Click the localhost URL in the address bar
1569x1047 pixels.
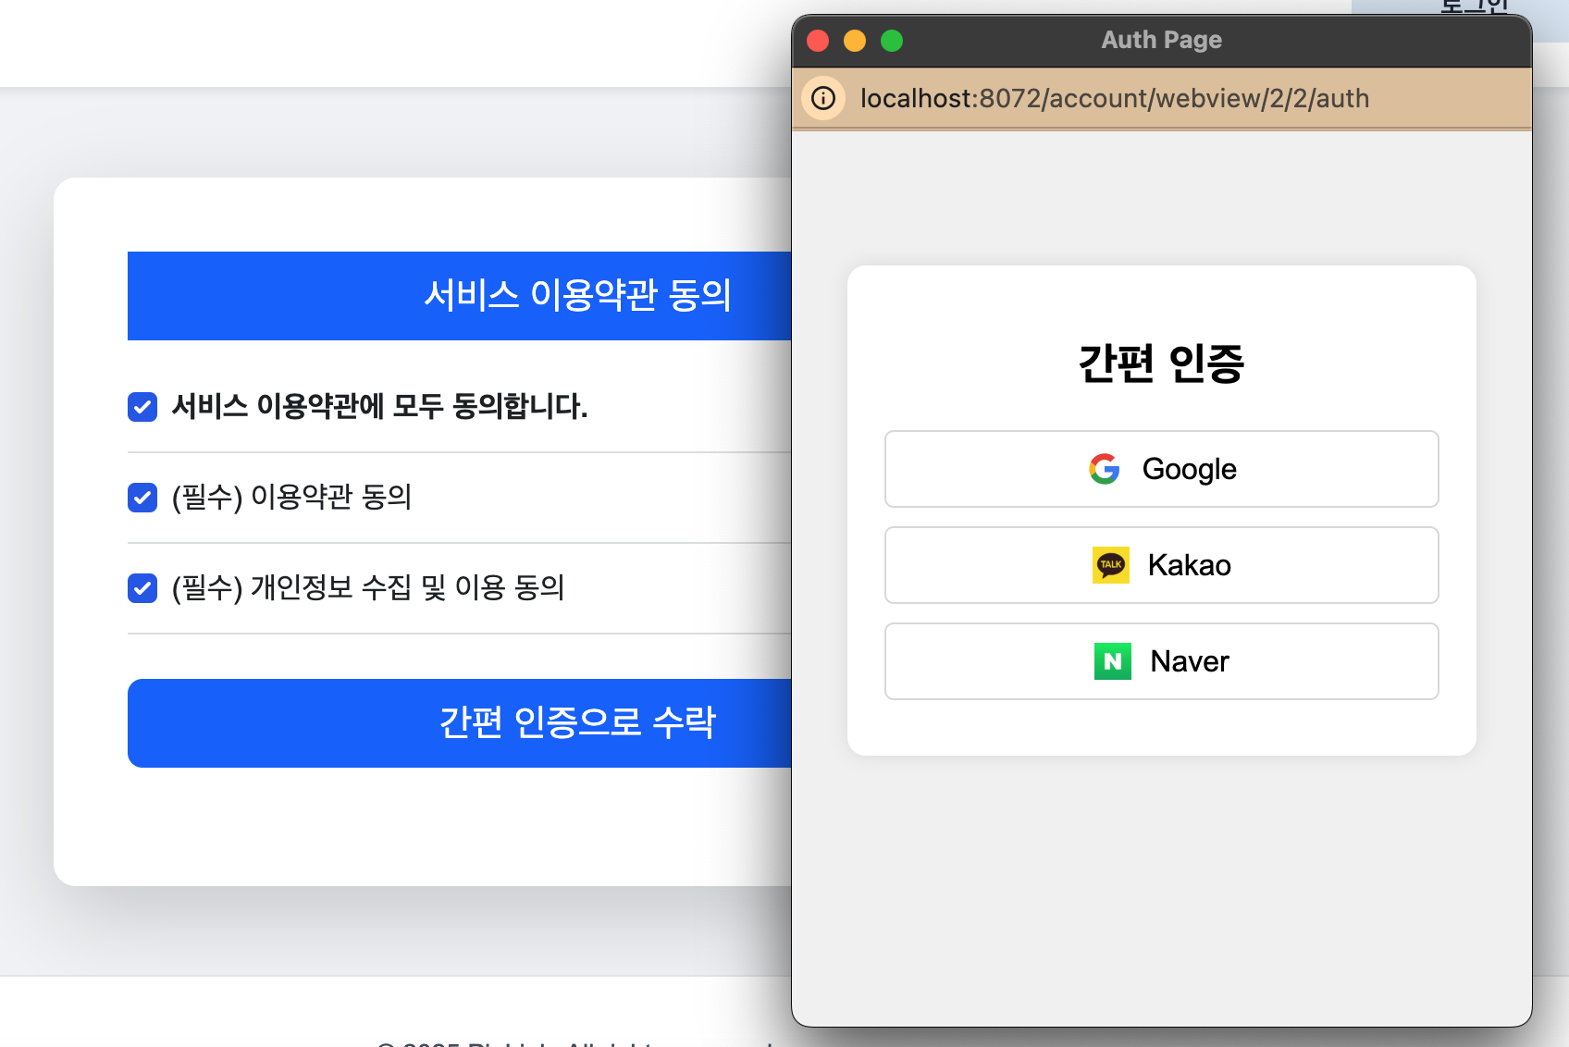point(1114,98)
